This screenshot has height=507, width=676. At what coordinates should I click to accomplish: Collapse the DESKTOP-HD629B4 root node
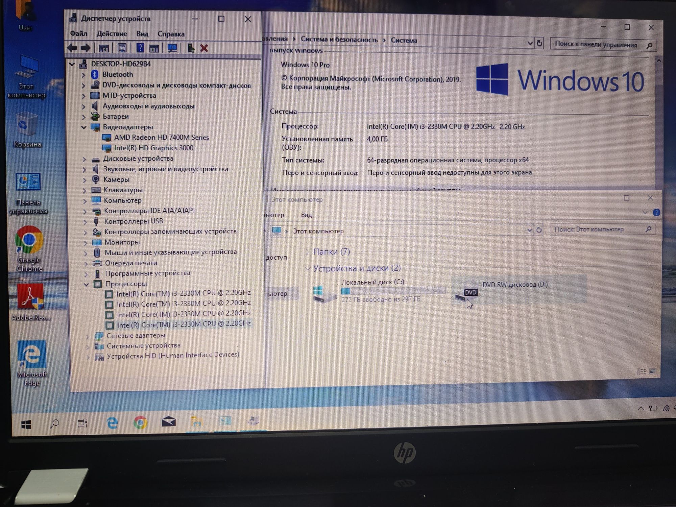click(72, 64)
